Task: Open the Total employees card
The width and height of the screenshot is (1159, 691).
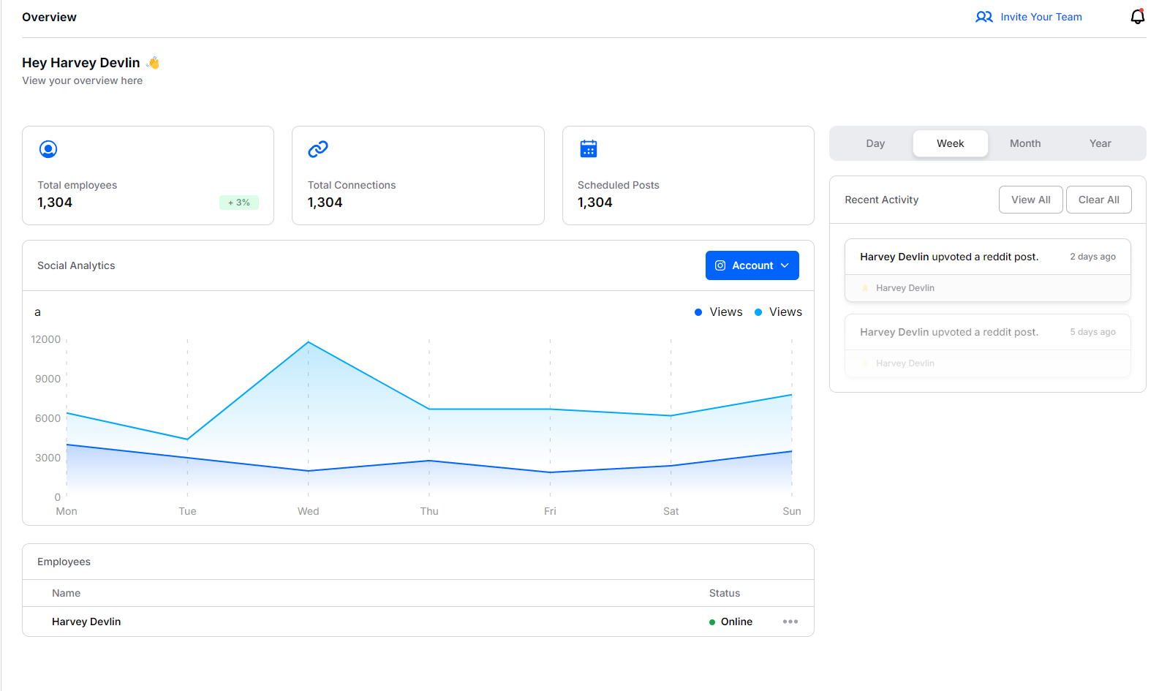Action: (148, 175)
